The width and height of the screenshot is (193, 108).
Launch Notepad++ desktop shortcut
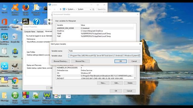point(36,97)
